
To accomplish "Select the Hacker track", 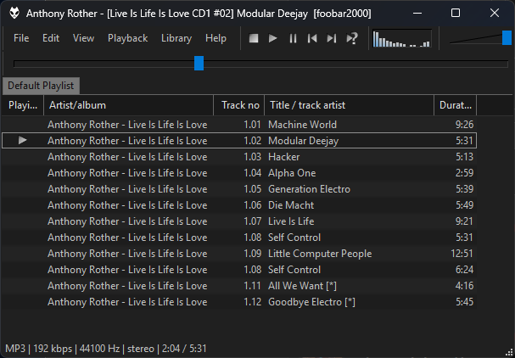I will [x=239, y=157].
